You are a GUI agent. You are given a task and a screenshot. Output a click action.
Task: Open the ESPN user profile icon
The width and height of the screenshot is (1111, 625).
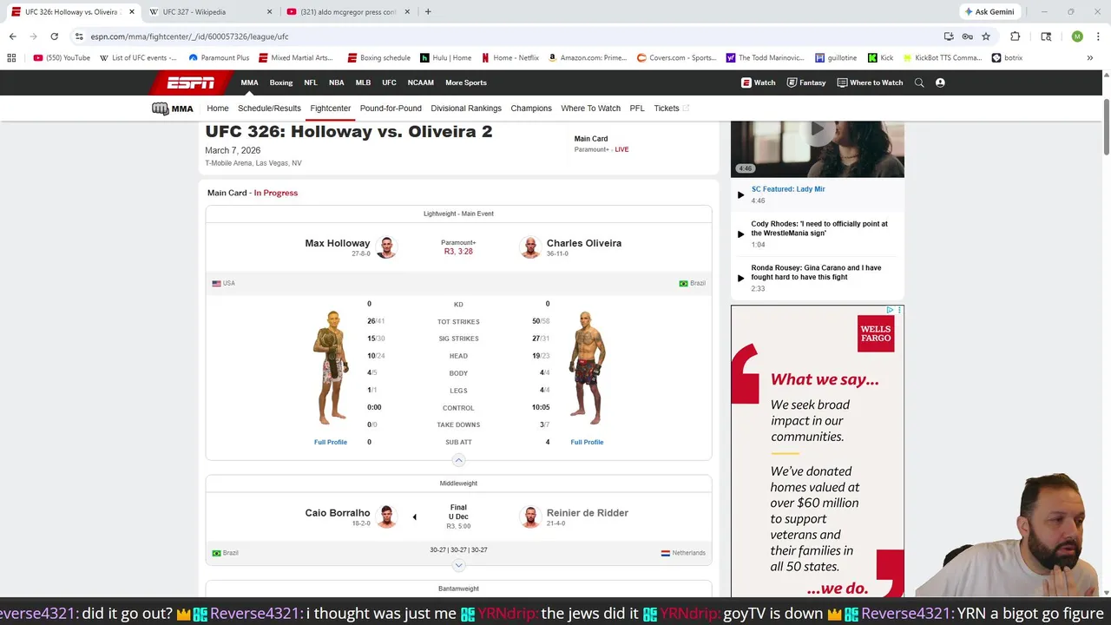(940, 82)
